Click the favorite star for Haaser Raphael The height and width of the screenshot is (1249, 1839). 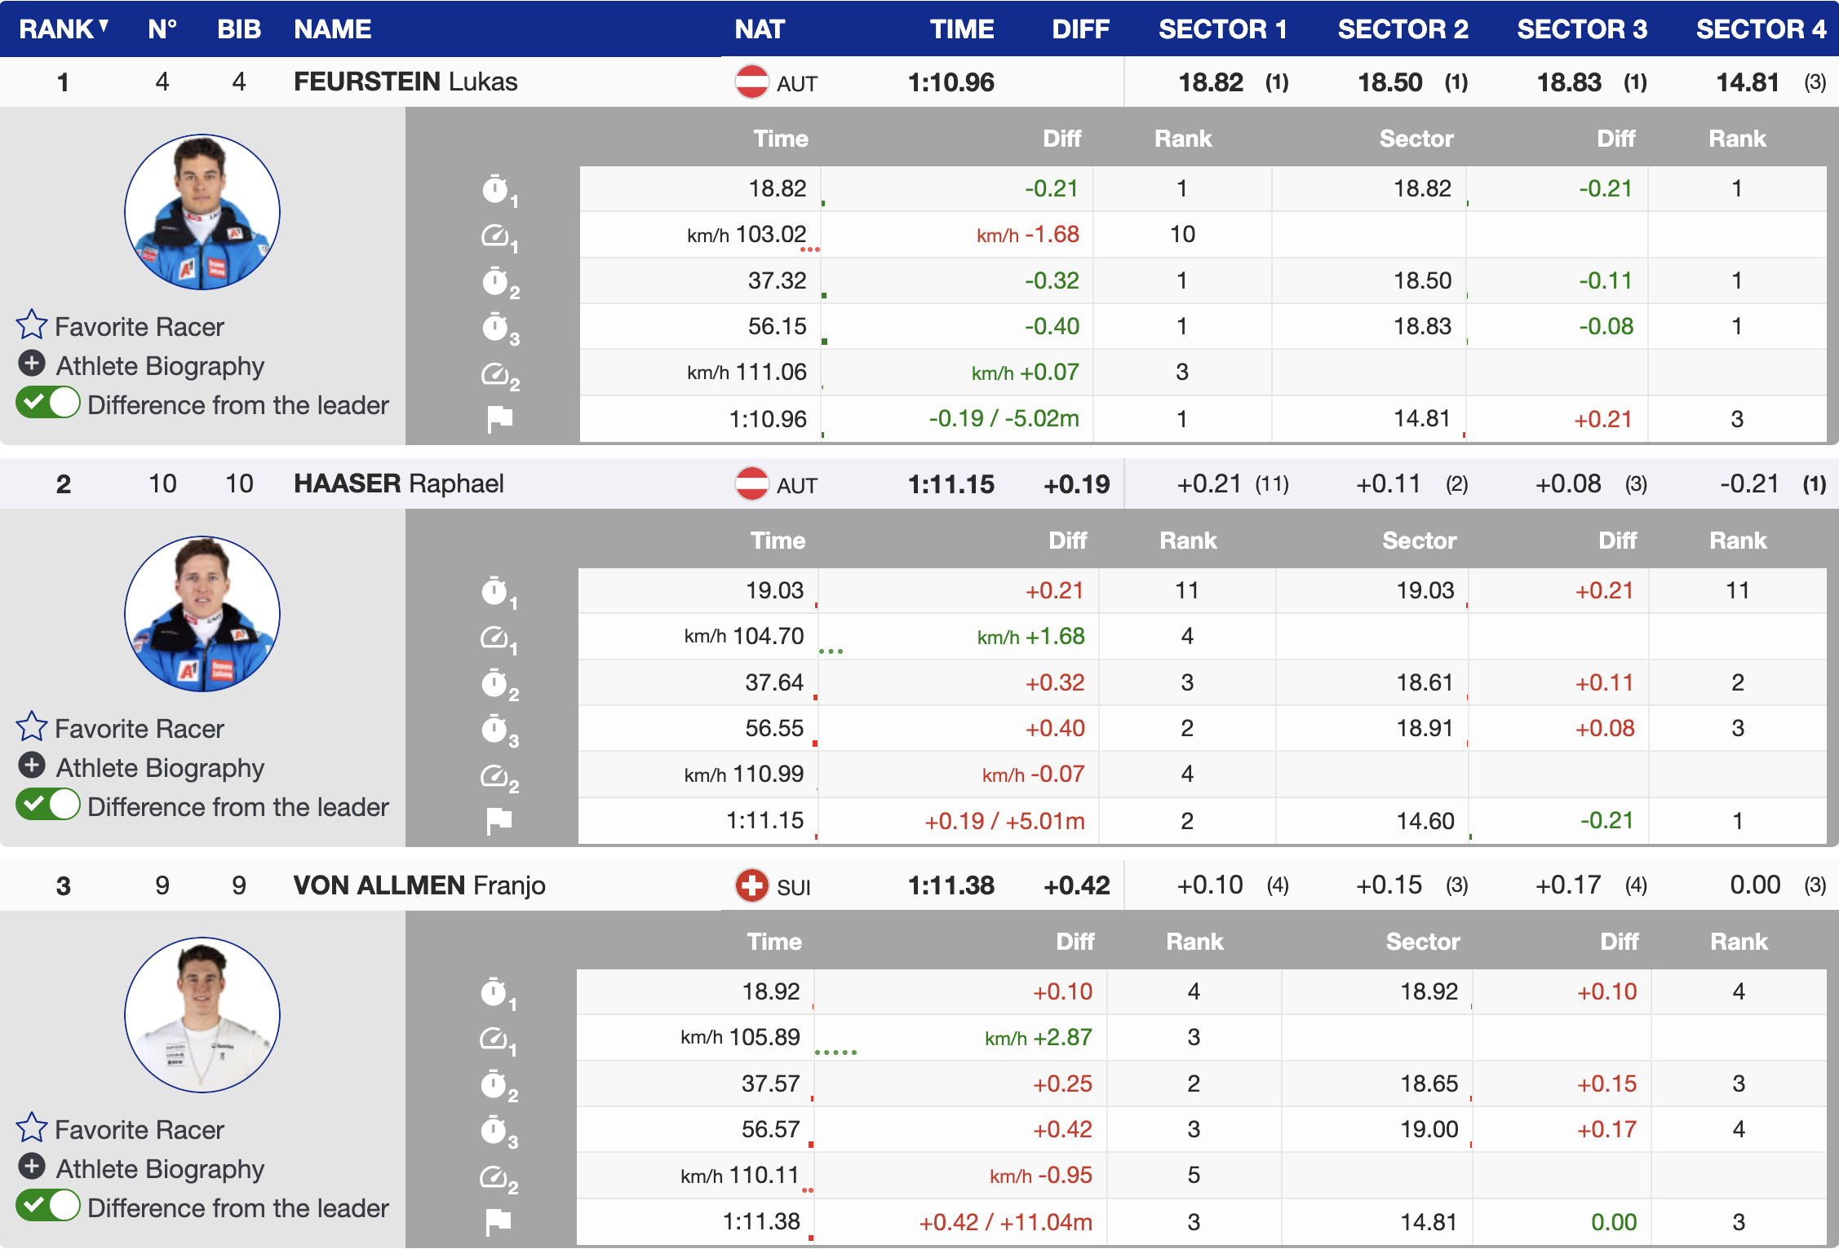click(32, 727)
